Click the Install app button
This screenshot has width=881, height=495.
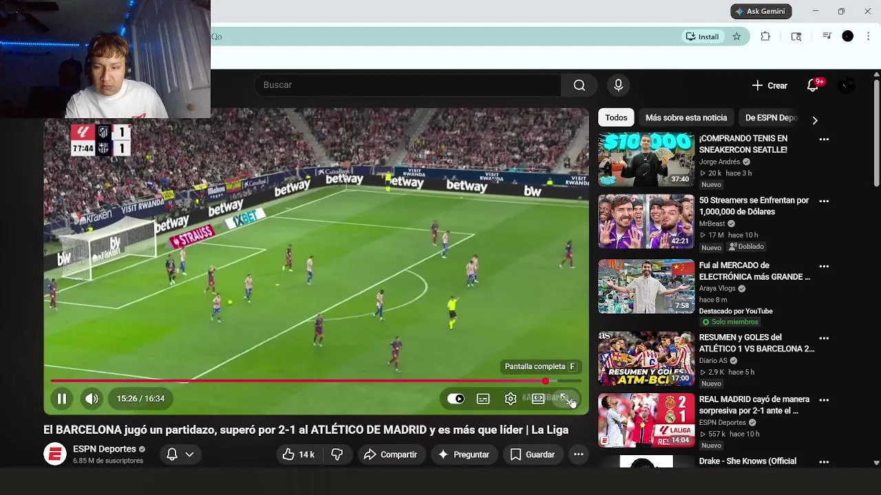tap(701, 36)
